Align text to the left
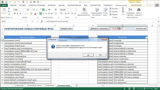Image resolution: width=160 pixels, height=90 pixels. click(x=40, y=13)
